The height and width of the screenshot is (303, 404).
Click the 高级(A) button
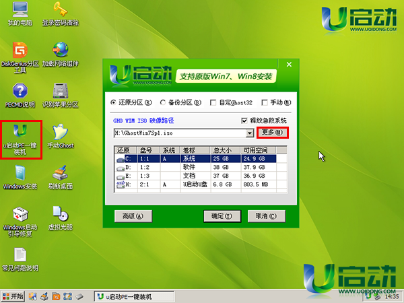click(133, 216)
